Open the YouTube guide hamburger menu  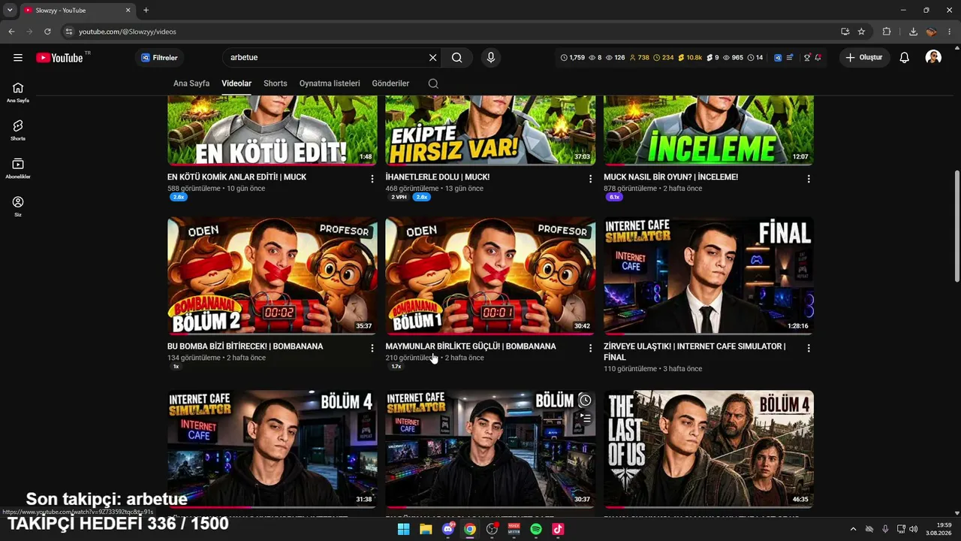coord(18,58)
